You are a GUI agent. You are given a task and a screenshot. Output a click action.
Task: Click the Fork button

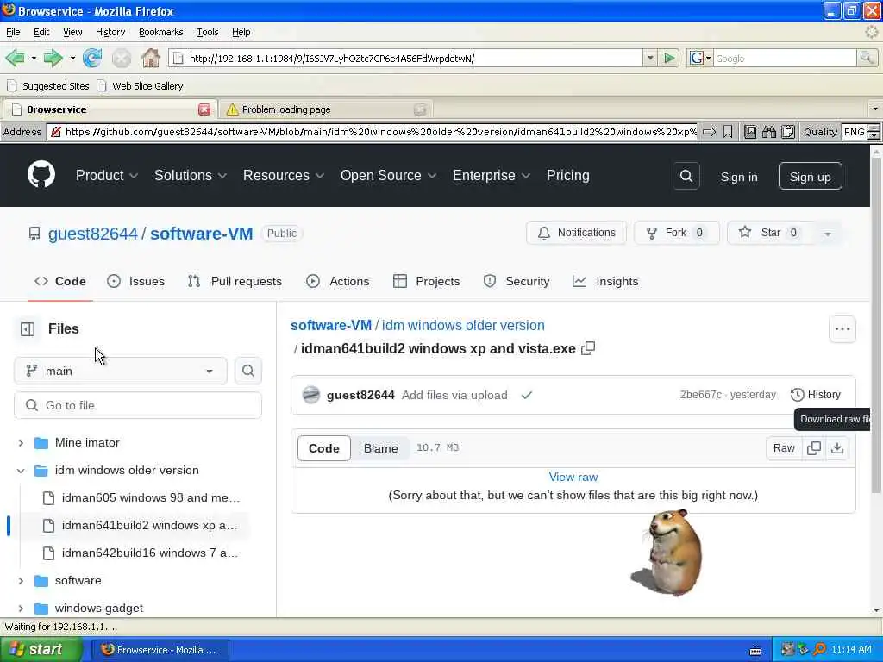(x=676, y=233)
